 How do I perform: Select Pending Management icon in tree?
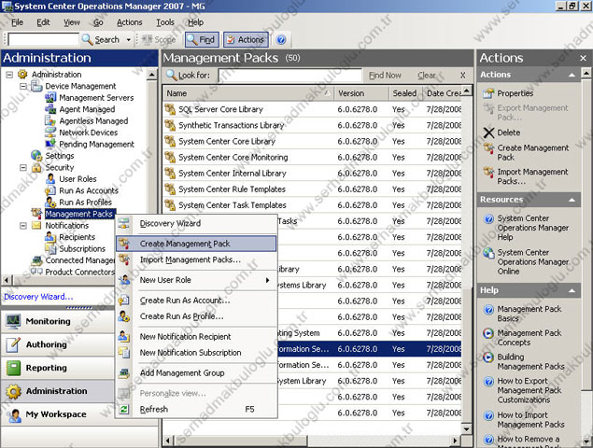coord(50,144)
